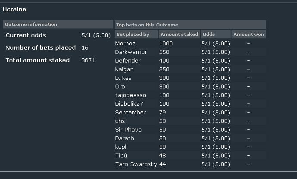Open Sir Phava's name entry
The height and width of the screenshot is (179, 297).
point(128,130)
